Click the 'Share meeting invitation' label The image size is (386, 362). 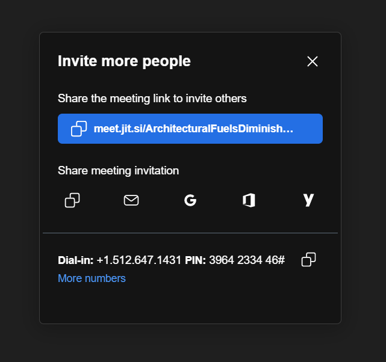[118, 171]
